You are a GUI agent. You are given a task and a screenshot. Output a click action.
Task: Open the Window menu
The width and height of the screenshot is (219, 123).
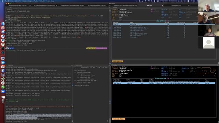(48, 1)
